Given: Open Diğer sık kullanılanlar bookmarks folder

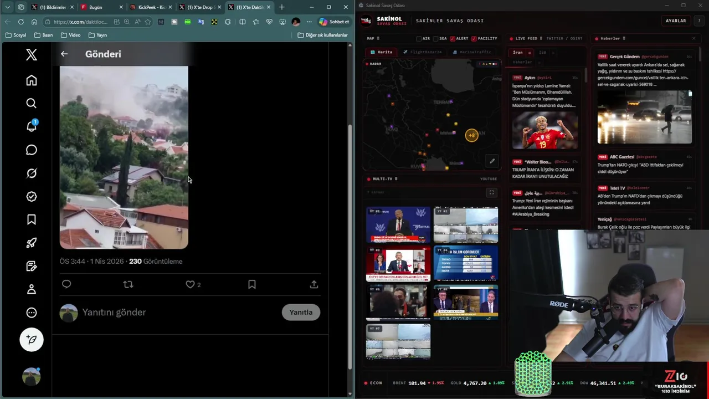Looking at the screenshot, I should point(322,35).
